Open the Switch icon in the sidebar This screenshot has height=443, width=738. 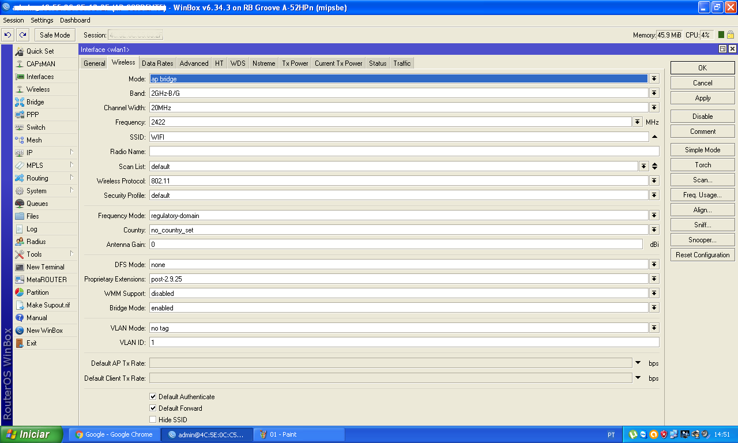pyautogui.click(x=20, y=127)
